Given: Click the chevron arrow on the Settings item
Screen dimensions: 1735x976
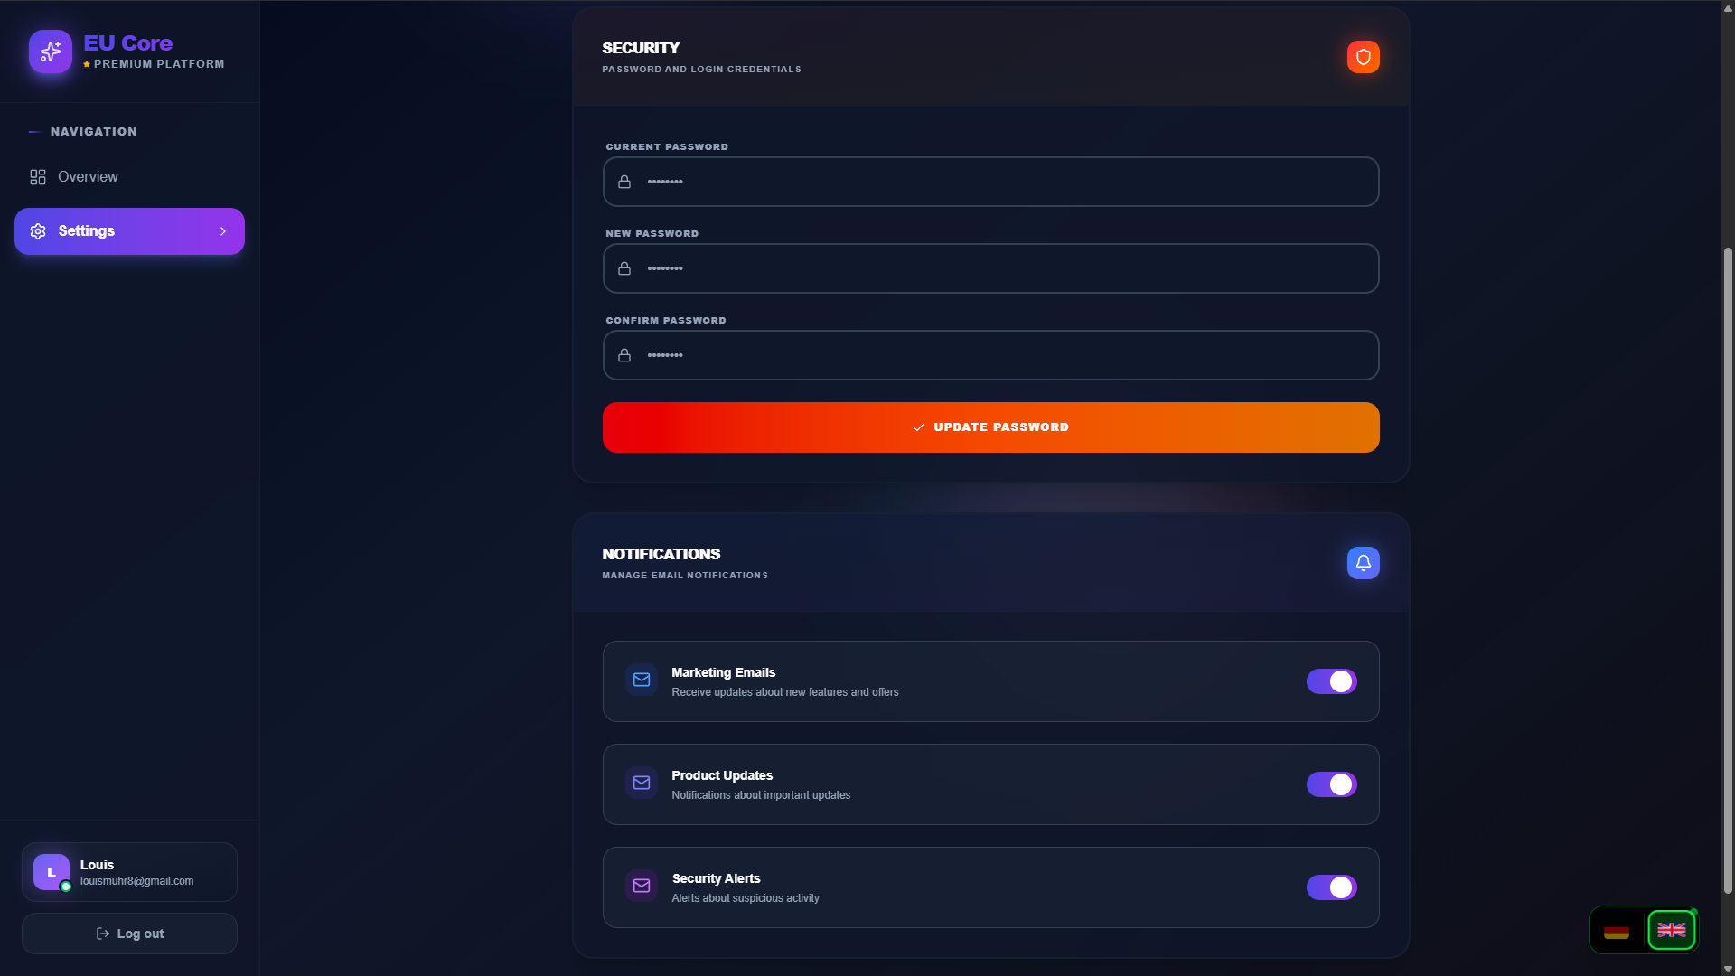Looking at the screenshot, I should tap(223, 231).
